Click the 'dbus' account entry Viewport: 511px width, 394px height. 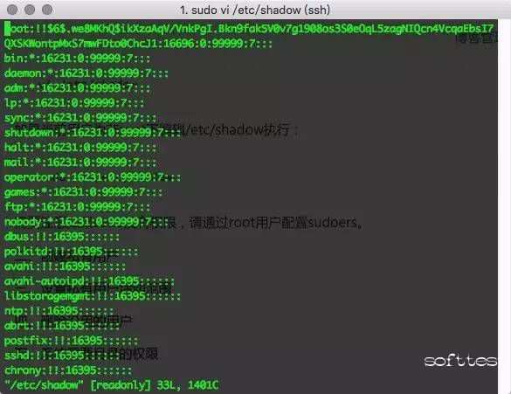pos(62,237)
